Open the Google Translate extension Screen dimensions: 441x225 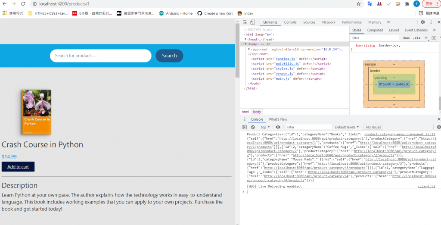click(370, 4)
